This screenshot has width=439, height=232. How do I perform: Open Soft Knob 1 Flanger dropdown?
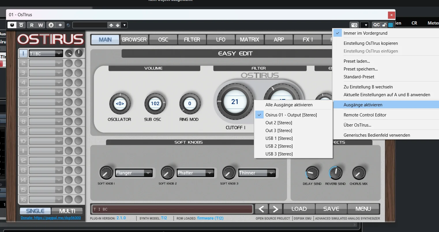[x=134, y=173]
